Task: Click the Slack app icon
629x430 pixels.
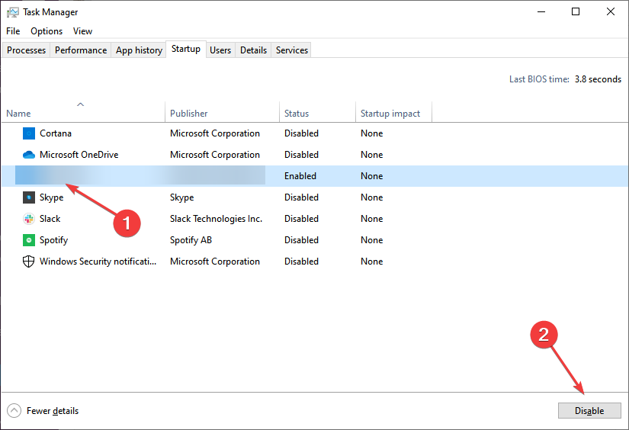Action: (28, 219)
